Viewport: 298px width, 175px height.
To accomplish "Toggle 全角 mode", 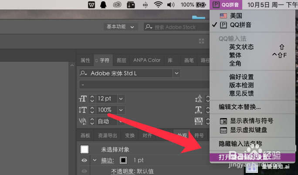I will [252, 63].
